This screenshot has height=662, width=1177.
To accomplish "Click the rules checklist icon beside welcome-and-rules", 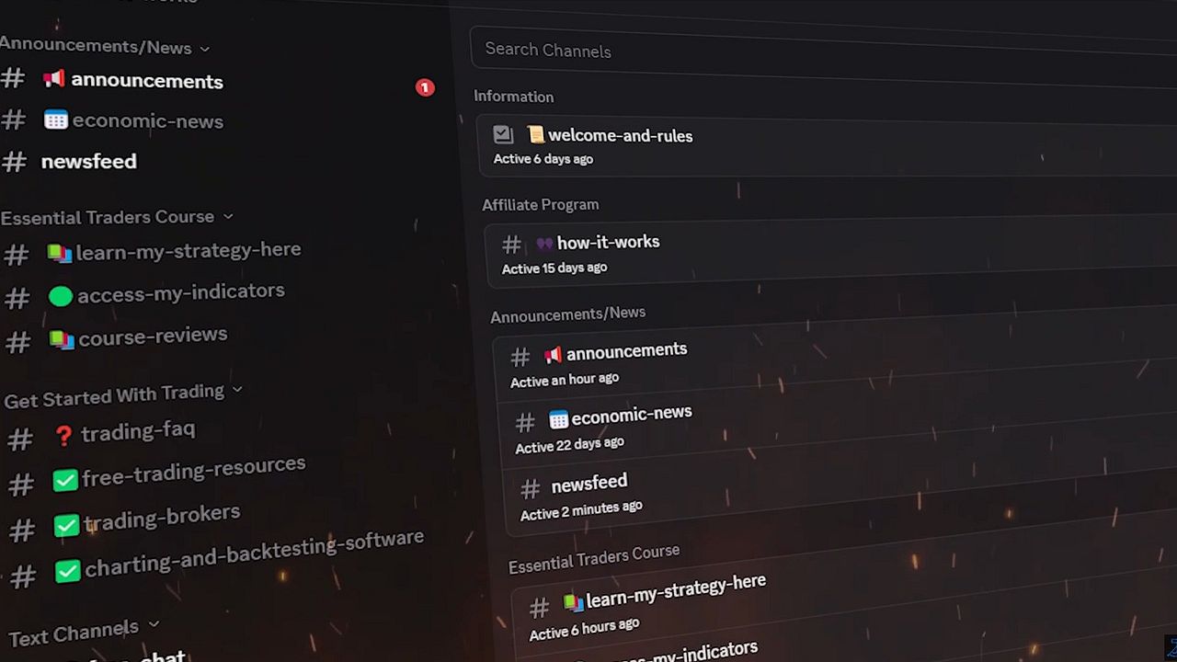I will pyautogui.click(x=503, y=134).
